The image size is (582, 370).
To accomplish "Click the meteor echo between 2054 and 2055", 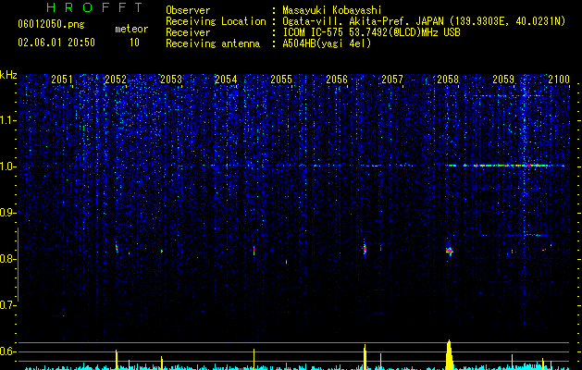I will [x=254, y=251].
